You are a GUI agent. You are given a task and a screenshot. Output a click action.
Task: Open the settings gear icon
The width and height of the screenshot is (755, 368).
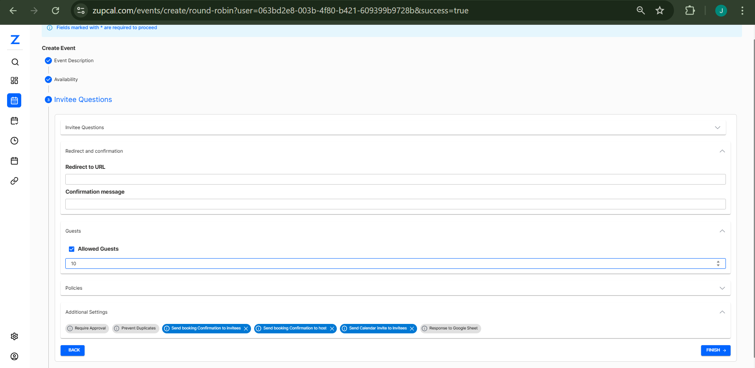click(x=15, y=337)
